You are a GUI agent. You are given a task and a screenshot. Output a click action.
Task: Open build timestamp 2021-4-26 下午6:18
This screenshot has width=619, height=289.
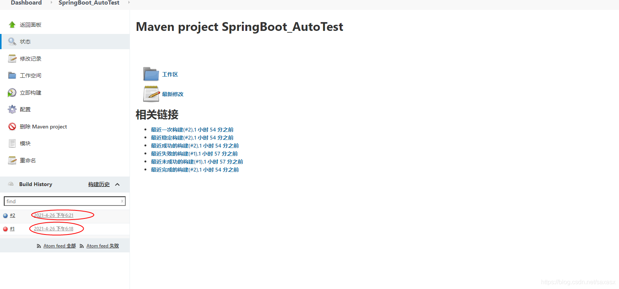[x=53, y=229]
